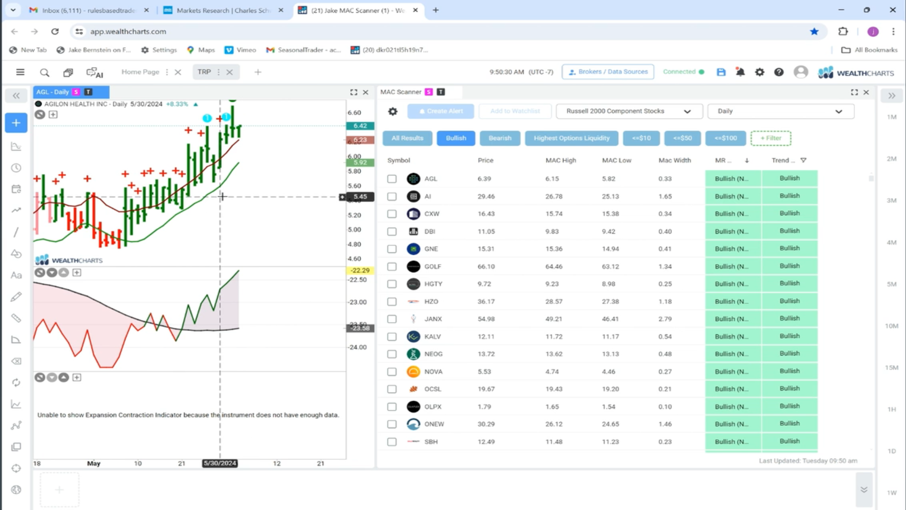Open Home Page tab options menu

pyautogui.click(x=167, y=72)
